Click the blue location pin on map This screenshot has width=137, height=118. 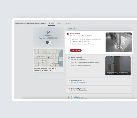pyautogui.click(x=48, y=57)
